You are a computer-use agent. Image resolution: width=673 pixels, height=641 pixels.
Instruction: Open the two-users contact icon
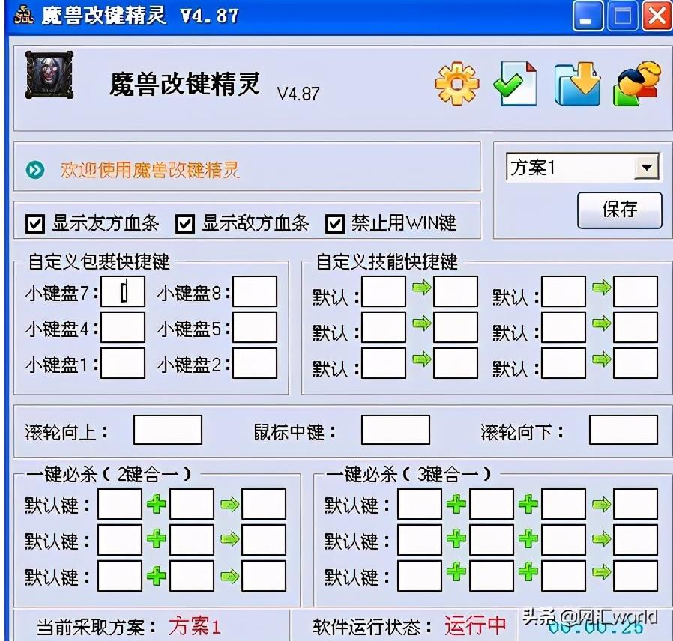tap(637, 84)
